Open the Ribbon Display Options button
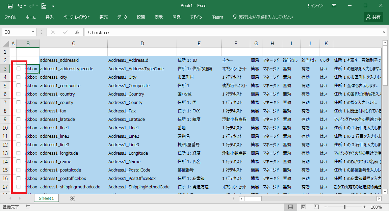Viewport: 389px width, 211px height. pyautogui.click(x=334, y=6)
